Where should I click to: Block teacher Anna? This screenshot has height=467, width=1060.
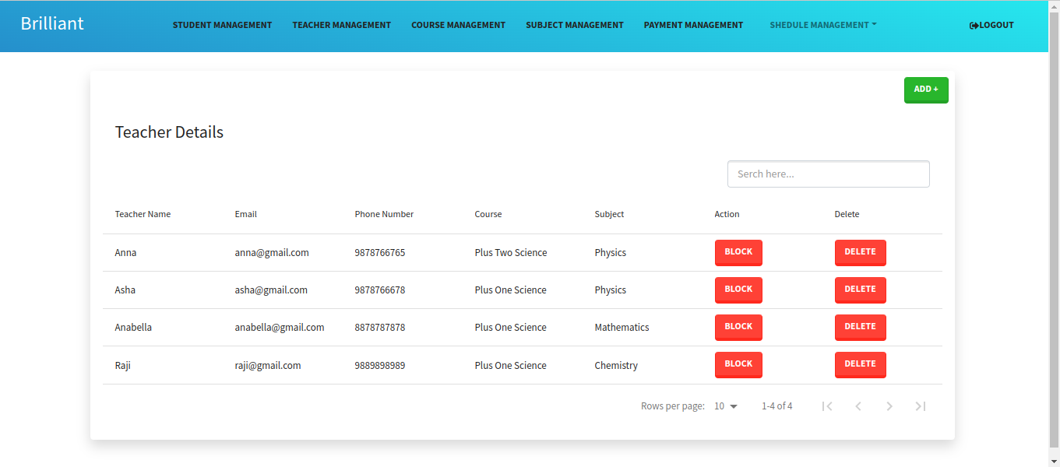[738, 252]
